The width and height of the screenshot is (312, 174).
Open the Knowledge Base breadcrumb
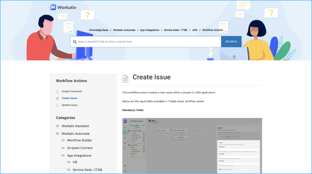pyautogui.click(x=99, y=30)
